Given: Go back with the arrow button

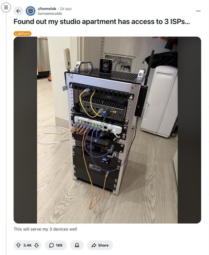Looking at the screenshot, I should click(19, 11).
